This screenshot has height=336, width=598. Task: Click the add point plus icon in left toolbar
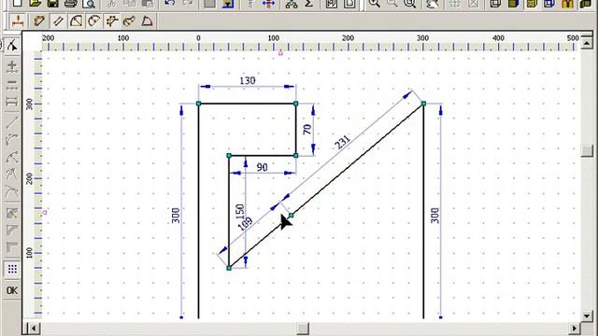click(x=12, y=66)
